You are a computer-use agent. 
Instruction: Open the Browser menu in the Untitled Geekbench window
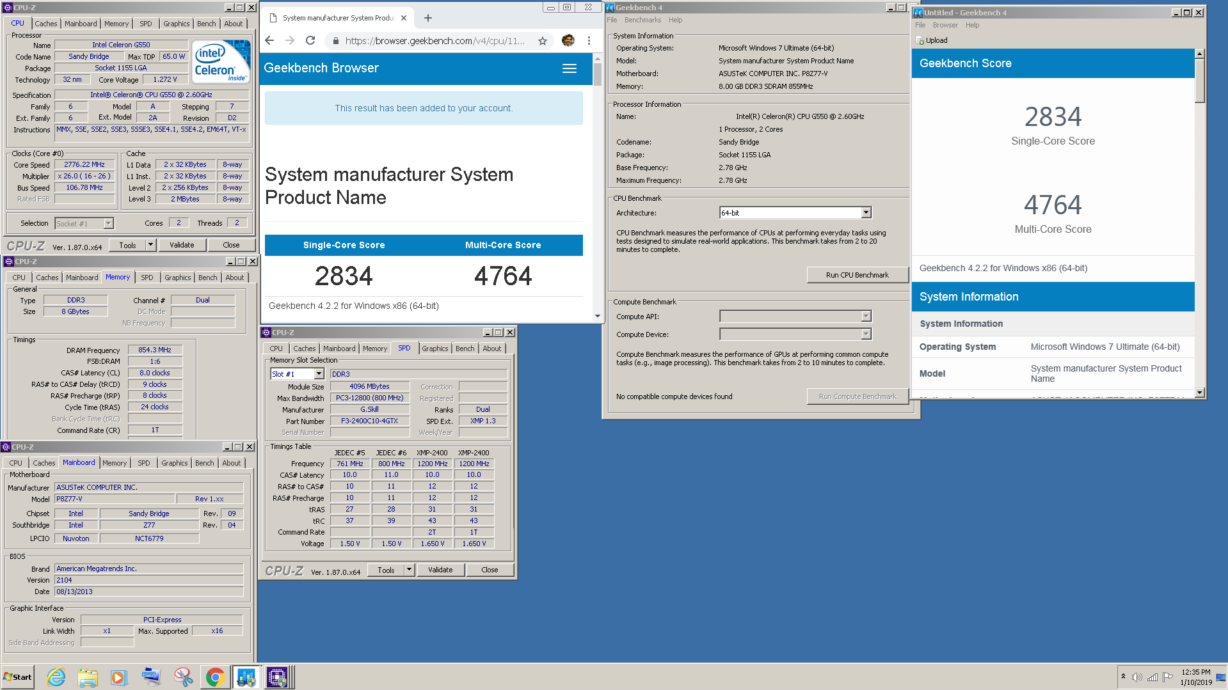coord(945,25)
